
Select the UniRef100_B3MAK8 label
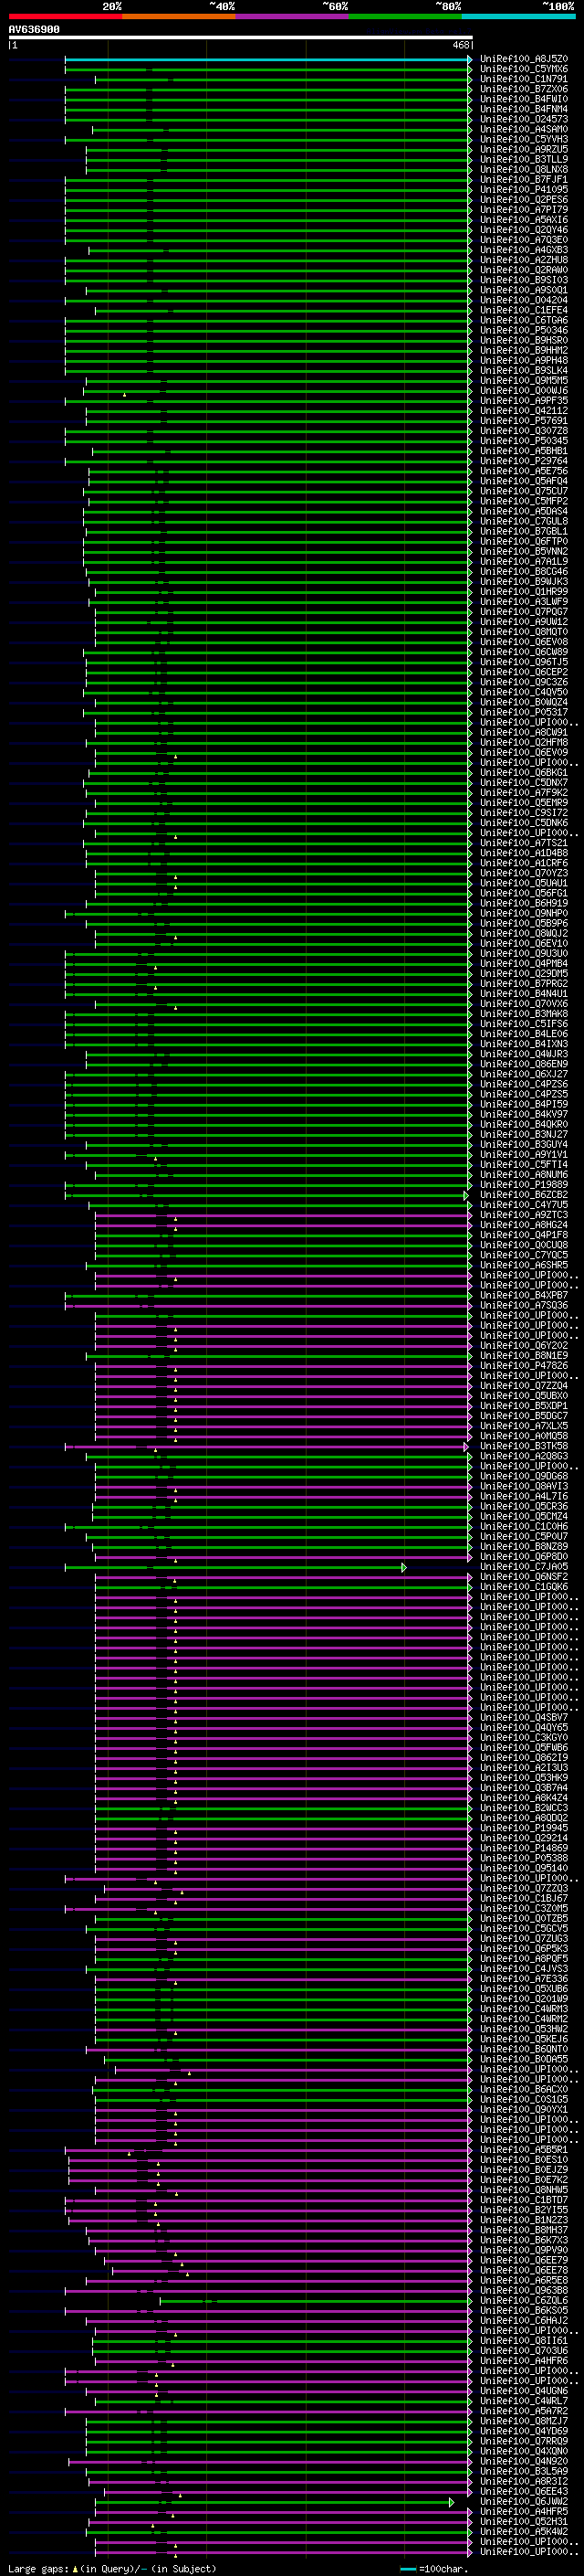pyautogui.click(x=523, y=1014)
